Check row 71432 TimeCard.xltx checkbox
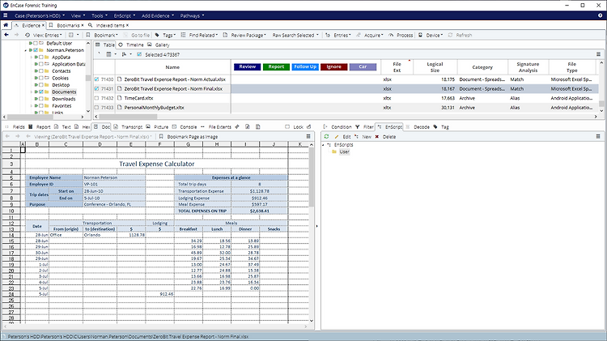 tap(97, 98)
